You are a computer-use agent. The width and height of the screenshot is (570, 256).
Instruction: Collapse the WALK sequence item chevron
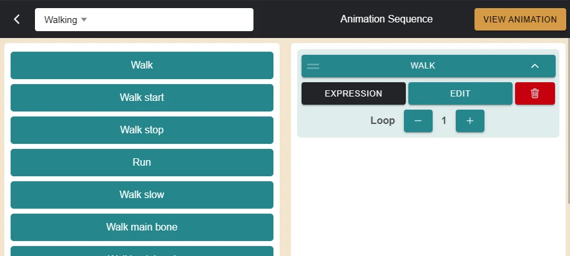point(535,66)
